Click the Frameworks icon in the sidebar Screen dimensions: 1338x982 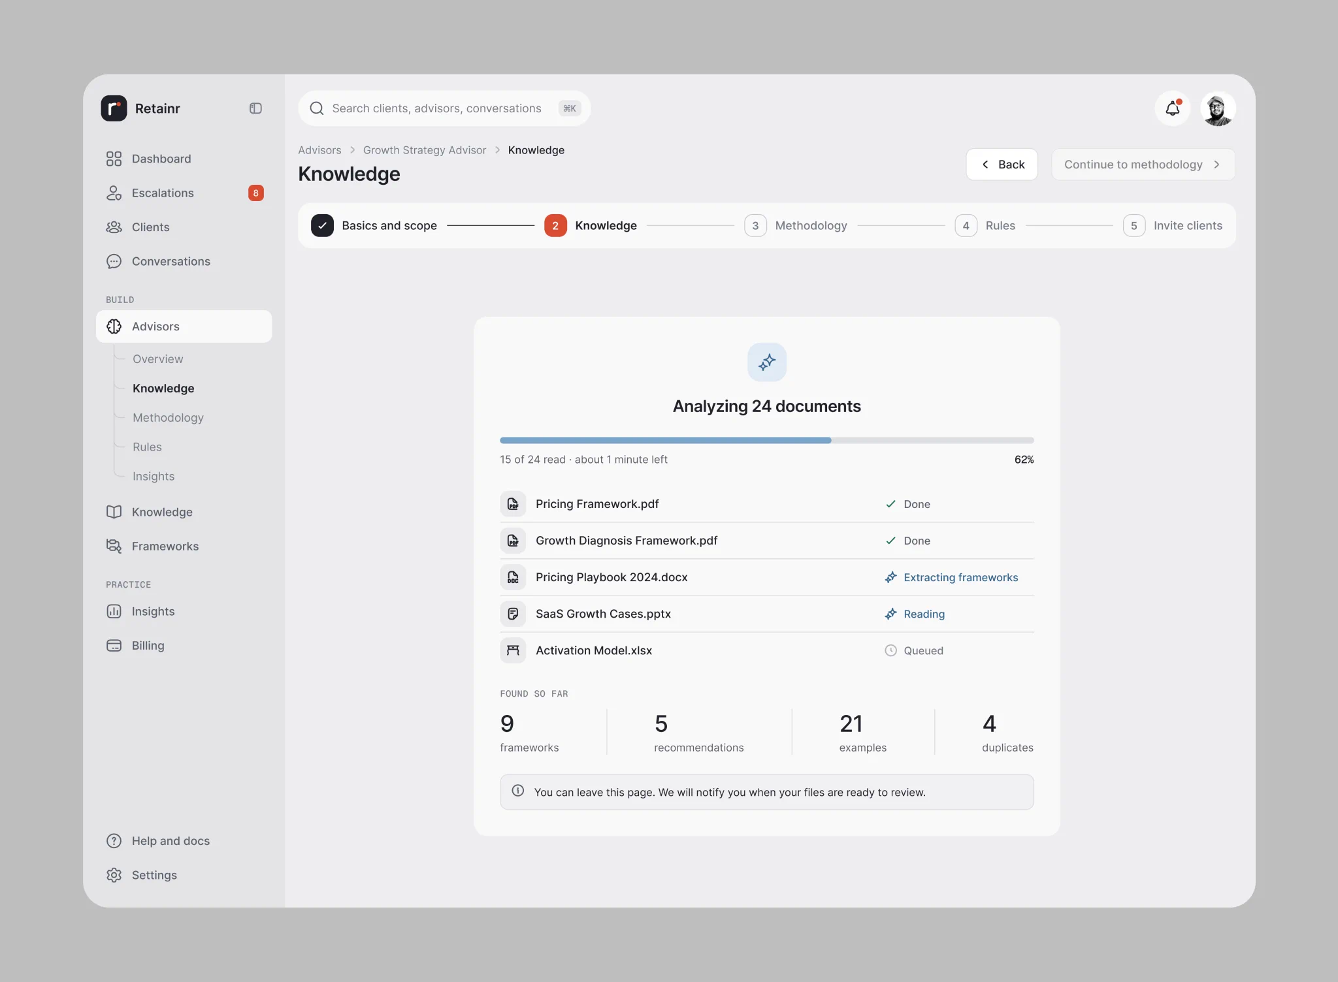[x=114, y=546]
